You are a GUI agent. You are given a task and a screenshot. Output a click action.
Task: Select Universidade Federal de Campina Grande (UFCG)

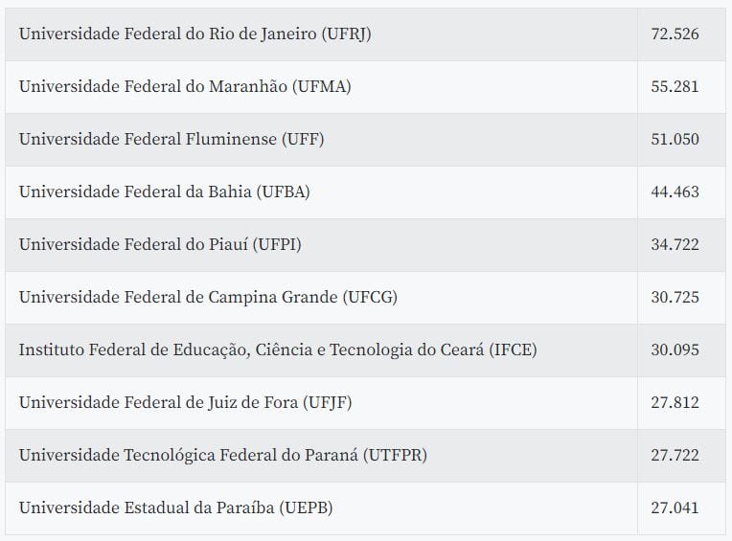click(x=208, y=298)
